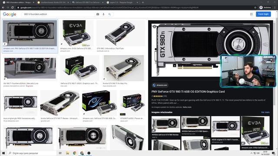Click the taskbar clock and date
The image size is (278, 156).
(x=265, y=153)
